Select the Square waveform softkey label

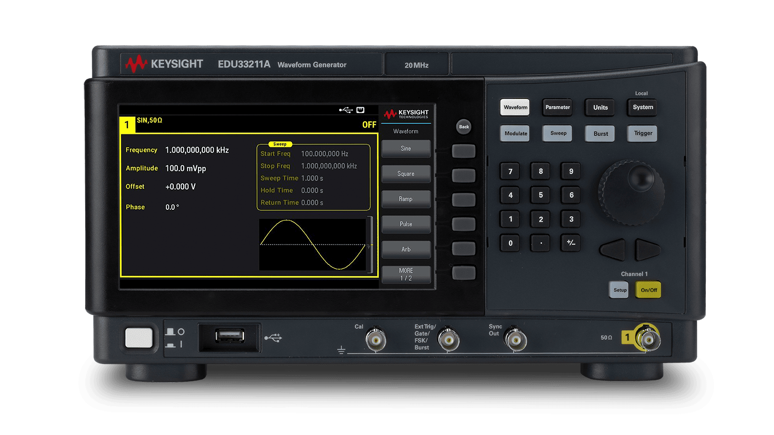click(406, 174)
